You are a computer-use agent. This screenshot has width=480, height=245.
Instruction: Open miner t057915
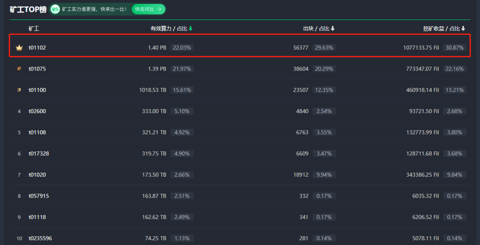[39, 196]
